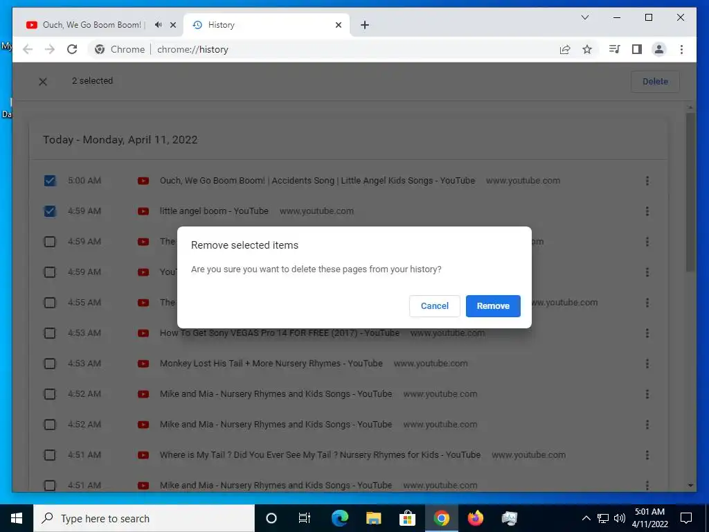Share this page using the share icon
709x532 pixels.
(x=565, y=49)
